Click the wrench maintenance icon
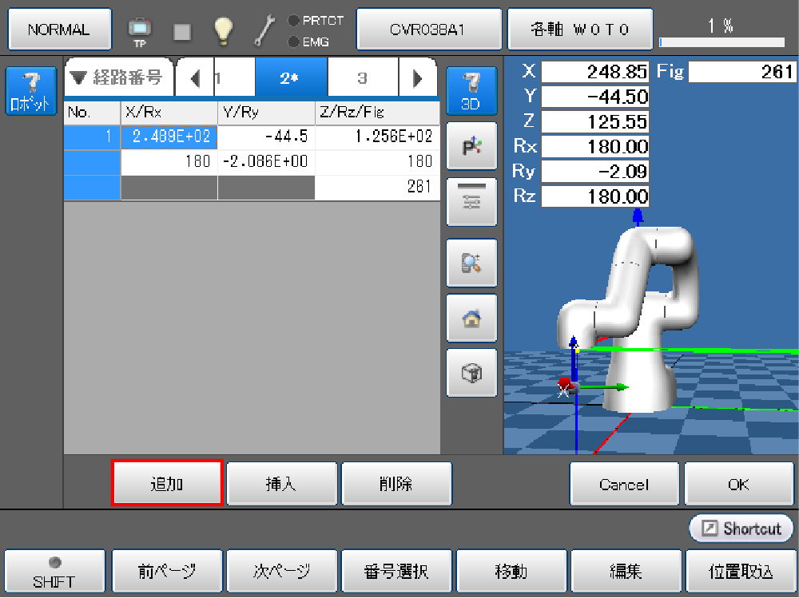 [x=264, y=30]
